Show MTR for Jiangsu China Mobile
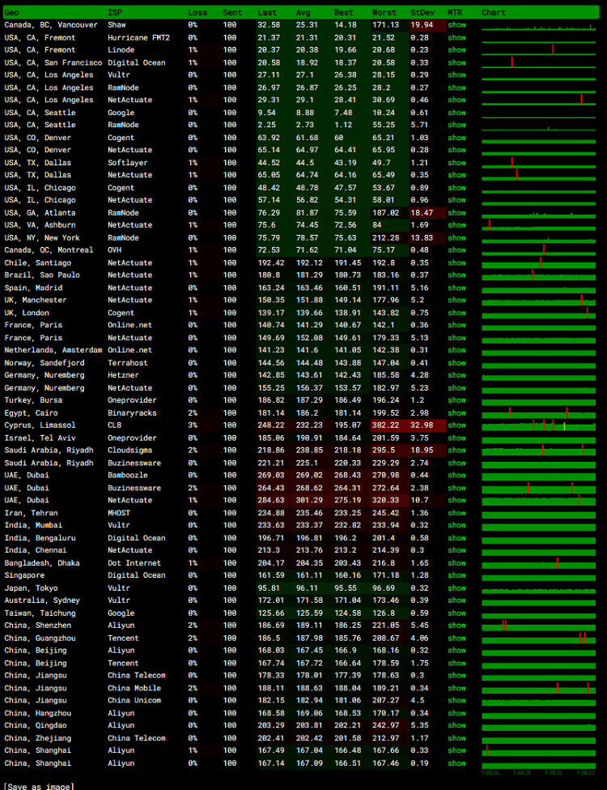The height and width of the screenshot is (790, 607). pos(456,688)
